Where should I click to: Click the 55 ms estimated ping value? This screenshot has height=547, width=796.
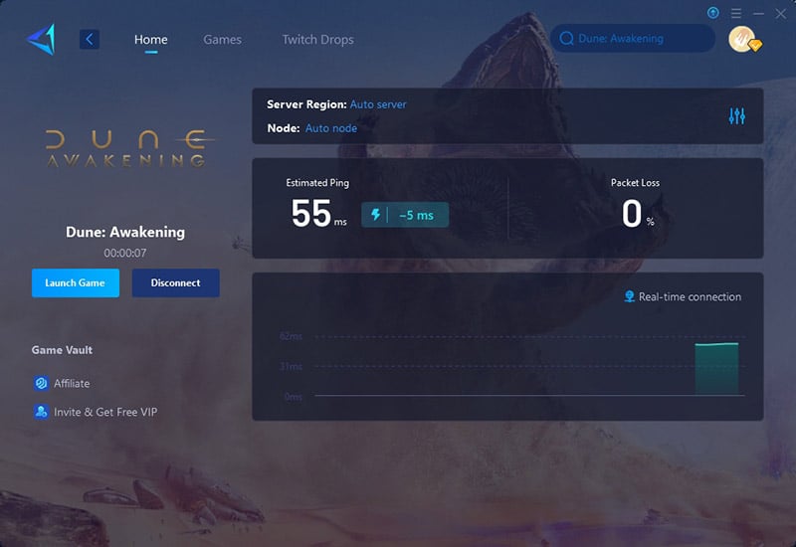(318, 213)
